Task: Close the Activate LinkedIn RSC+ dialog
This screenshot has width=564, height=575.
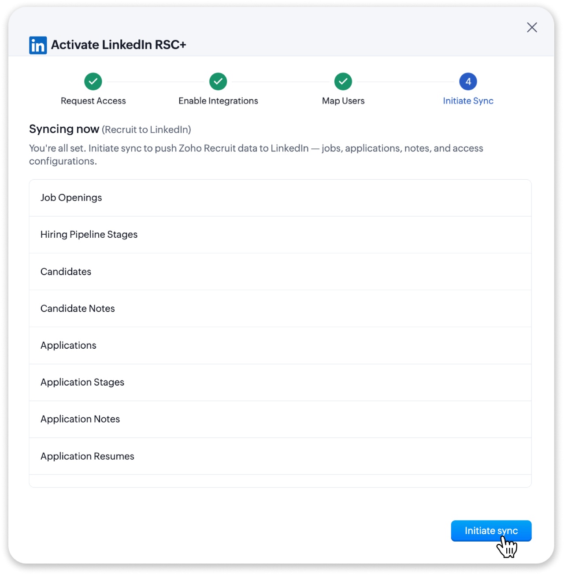Action: (x=532, y=27)
